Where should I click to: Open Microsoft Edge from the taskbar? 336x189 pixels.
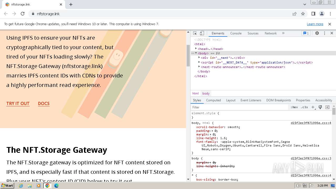click(x=56, y=186)
